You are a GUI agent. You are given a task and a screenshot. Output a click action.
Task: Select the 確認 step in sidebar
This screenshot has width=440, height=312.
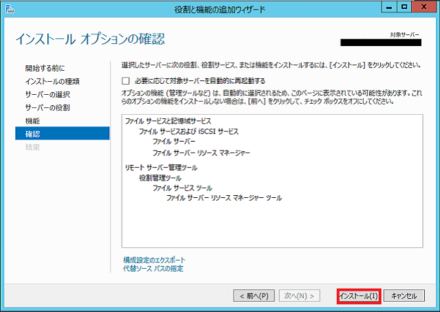pyautogui.click(x=32, y=133)
